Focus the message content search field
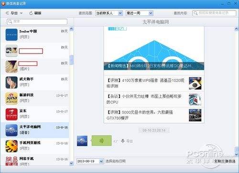The image size is (239, 173). pos(214,13)
